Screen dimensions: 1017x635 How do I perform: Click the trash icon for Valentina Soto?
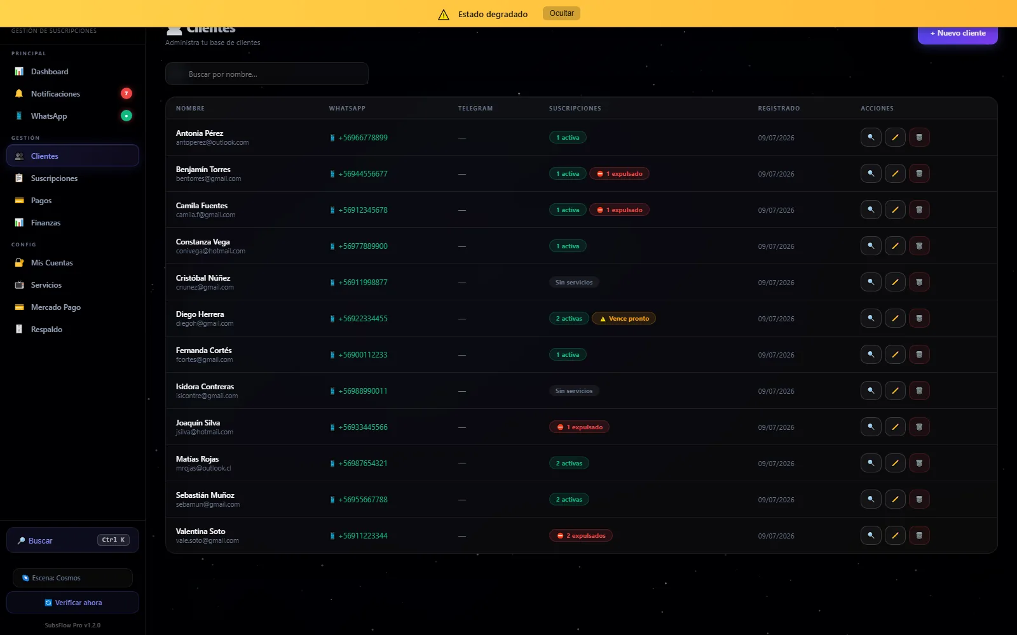coord(919,535)
